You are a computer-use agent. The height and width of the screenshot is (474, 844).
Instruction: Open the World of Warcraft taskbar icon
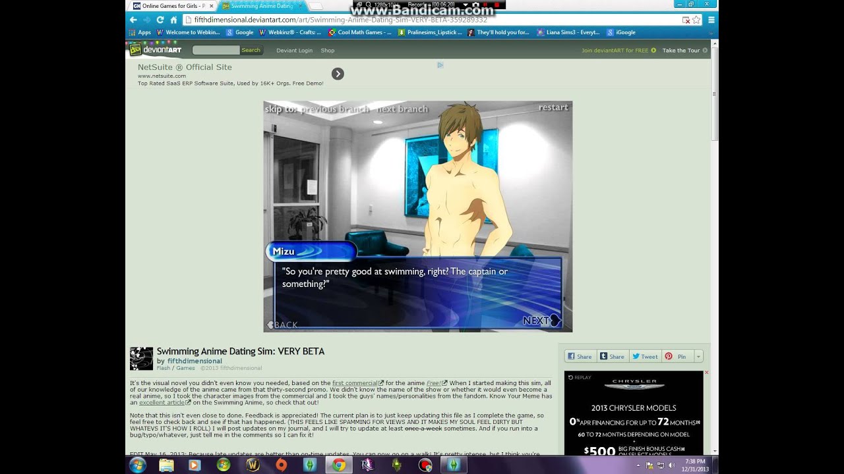(253, 465)
